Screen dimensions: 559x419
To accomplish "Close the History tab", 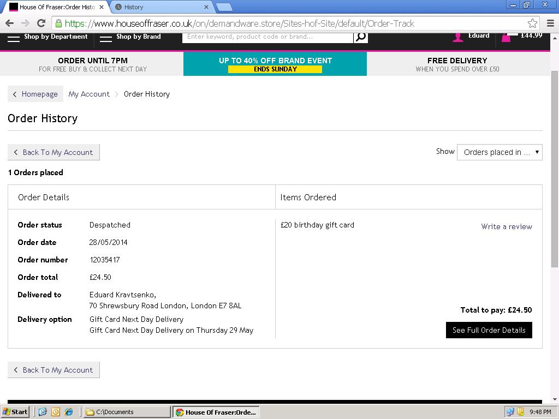I will coord(206,7).
